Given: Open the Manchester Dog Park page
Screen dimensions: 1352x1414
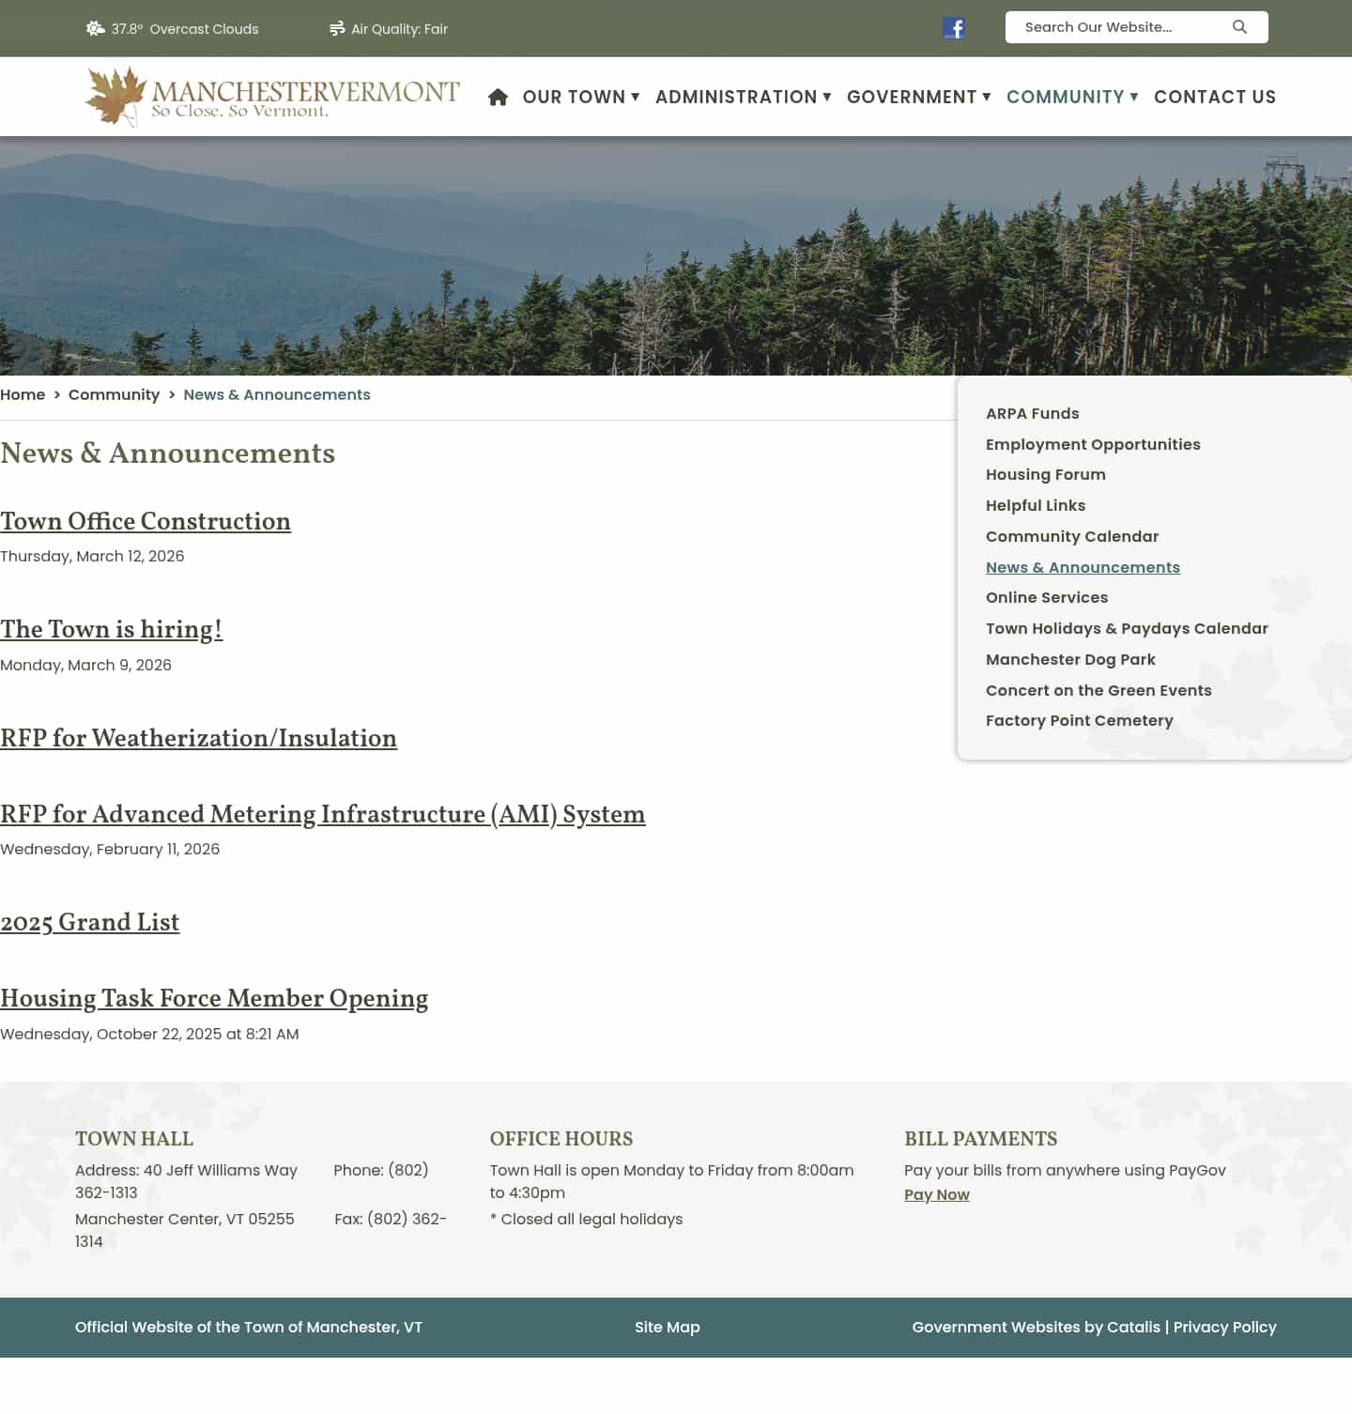Looking at the screenshot, I should coord(1070,659).
